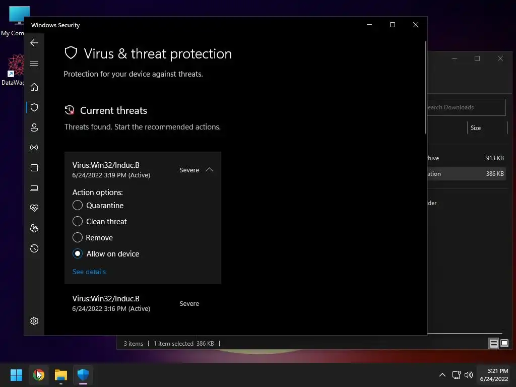This screenshot has width=516, height=387.
Task: Open Family options sidebar icon
Action: click(34, 228)
